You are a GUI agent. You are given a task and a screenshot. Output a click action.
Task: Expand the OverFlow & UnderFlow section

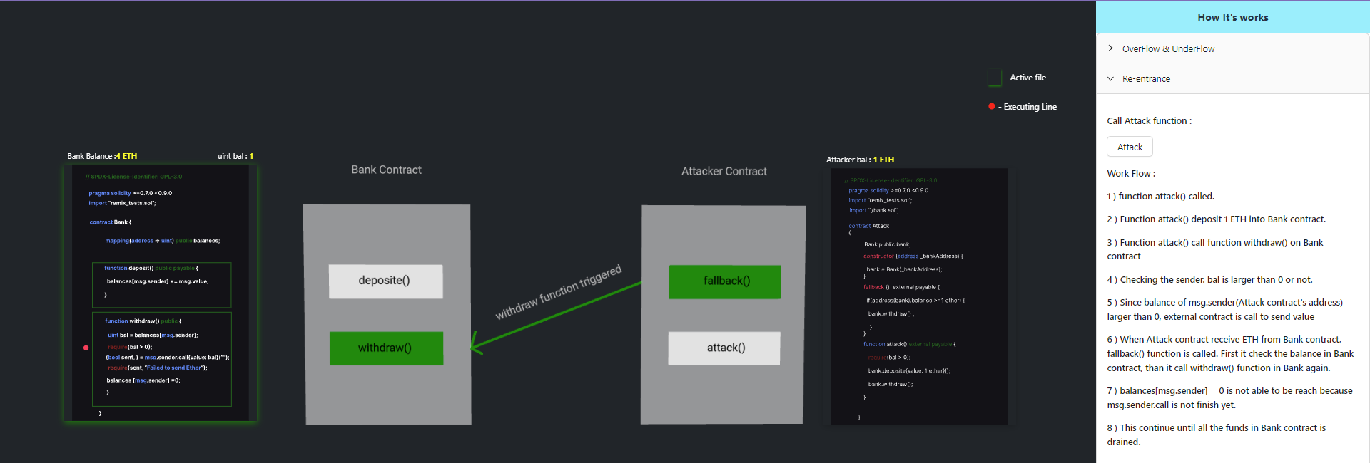(x=1168, y=48)
